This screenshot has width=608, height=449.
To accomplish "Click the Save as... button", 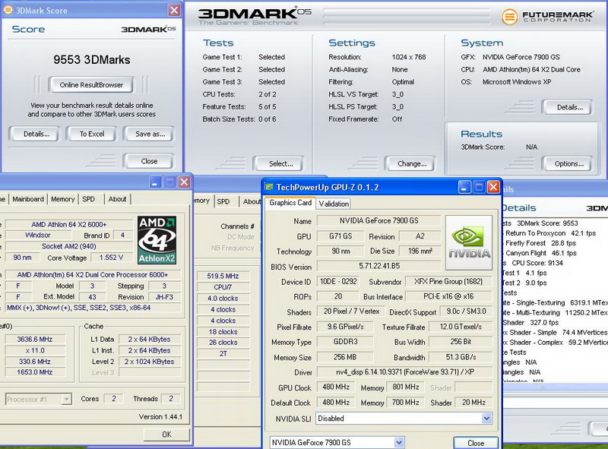I will (x=150, y=134).
